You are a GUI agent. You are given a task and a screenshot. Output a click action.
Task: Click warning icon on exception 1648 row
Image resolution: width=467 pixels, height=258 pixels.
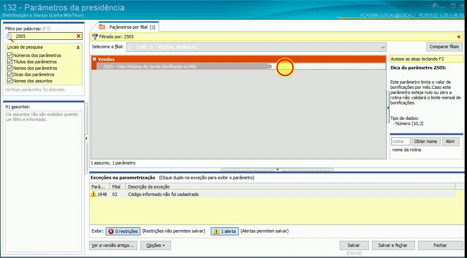[x=93, y=194]
